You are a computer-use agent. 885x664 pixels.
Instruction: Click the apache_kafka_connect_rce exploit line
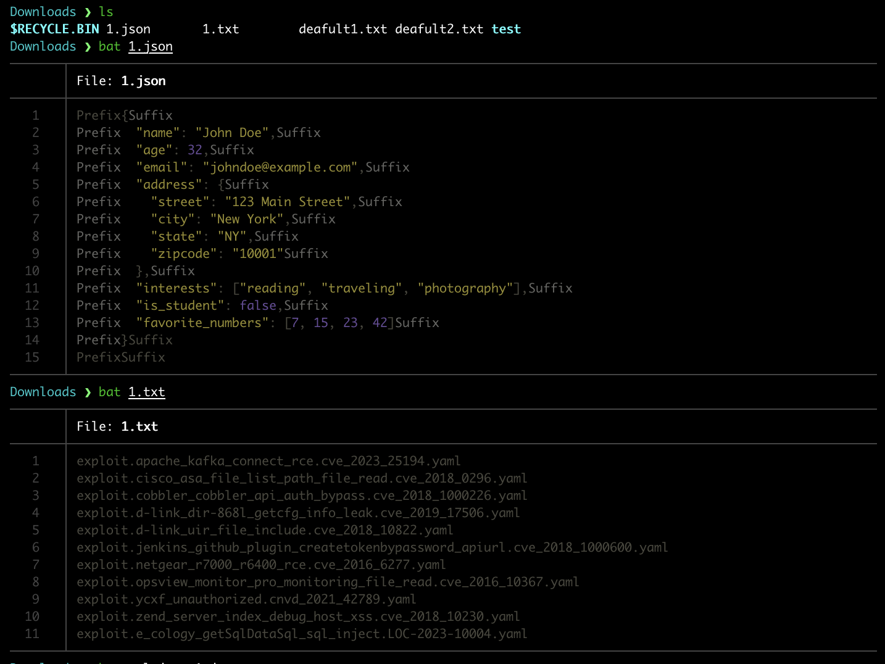pyautogui.click(x=268, y=461)
